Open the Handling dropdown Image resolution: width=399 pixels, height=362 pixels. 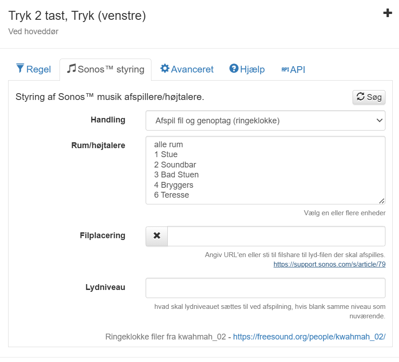coord(265,121)
